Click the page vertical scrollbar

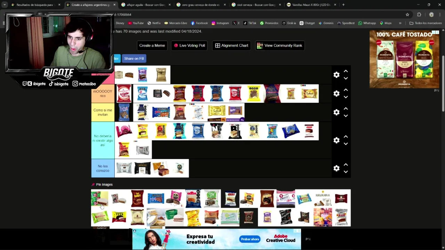click(x=443, y=83)
